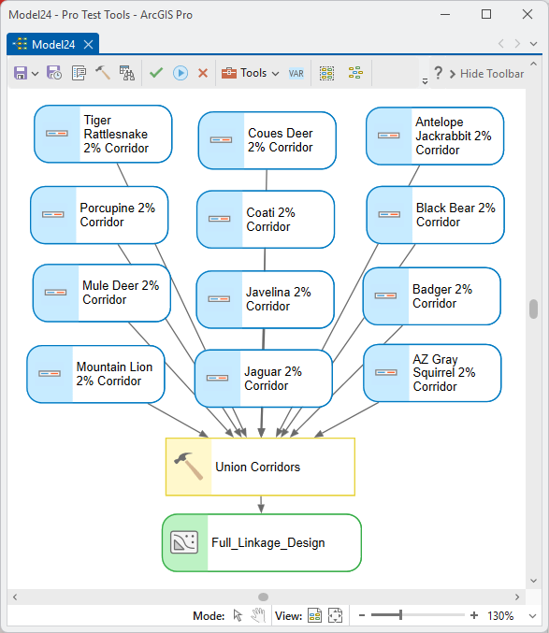Click the zoom slider handle
549x633 pixels.
[400, 615]
